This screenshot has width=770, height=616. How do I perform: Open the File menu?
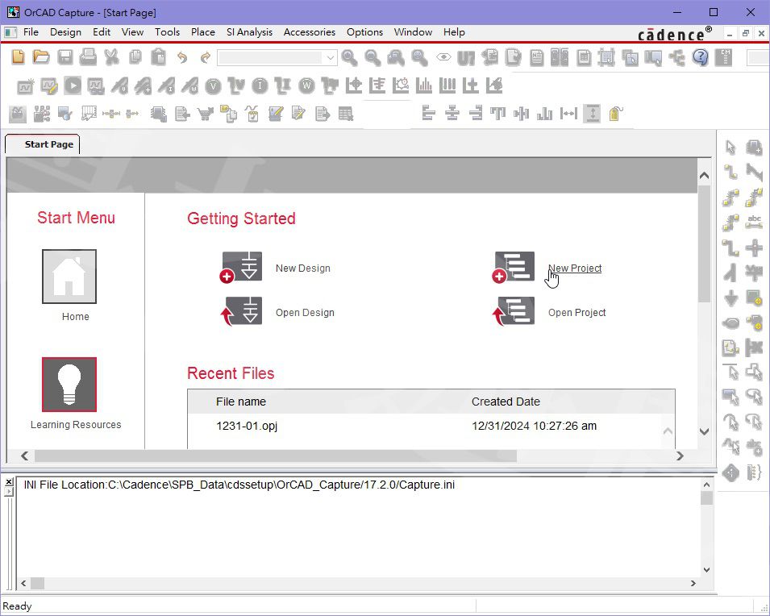[x=31, y=32]
